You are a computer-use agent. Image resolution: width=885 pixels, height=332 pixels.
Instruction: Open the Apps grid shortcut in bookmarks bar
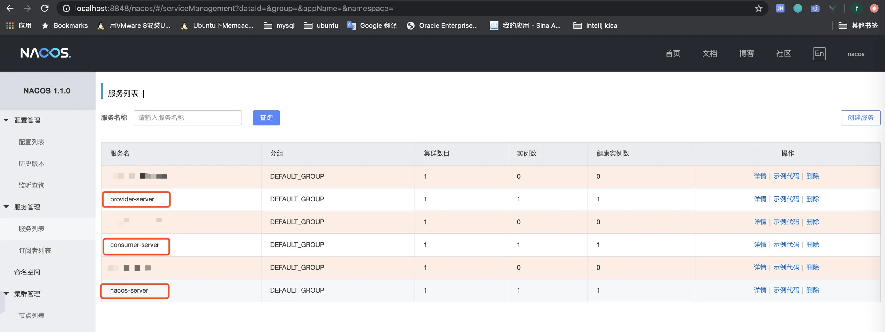pyautogui.click(x=10, y=26)
